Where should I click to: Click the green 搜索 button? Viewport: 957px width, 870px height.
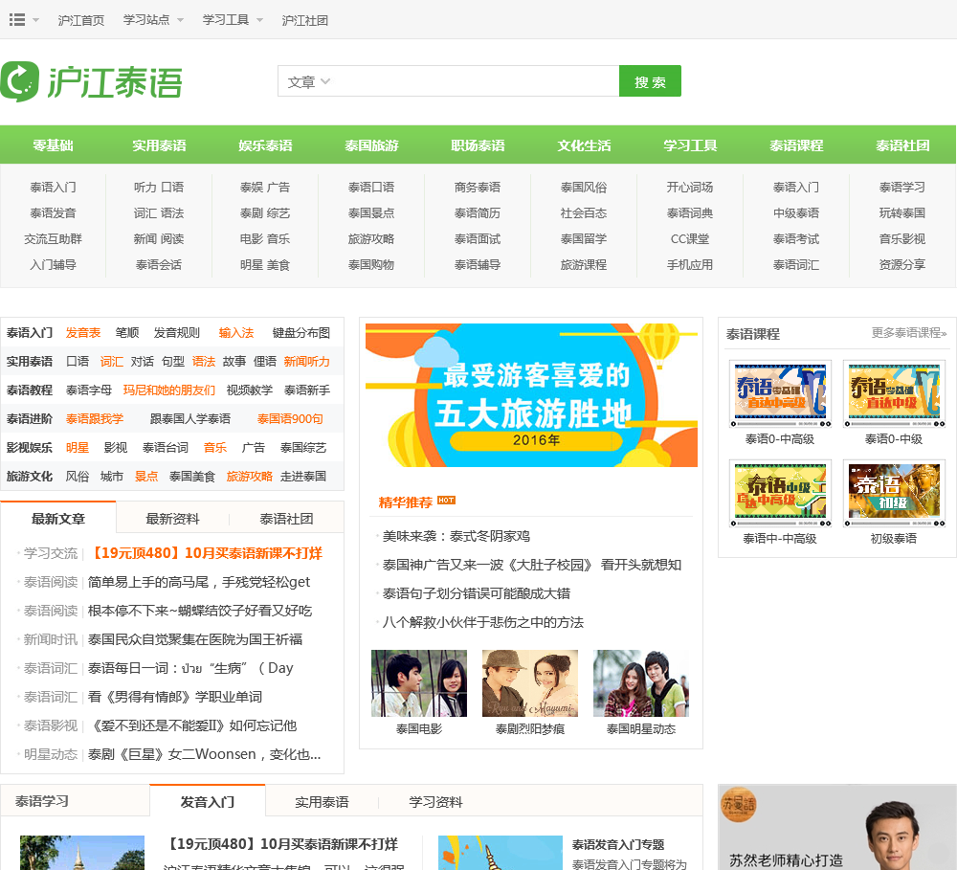[x=650, y=81]
